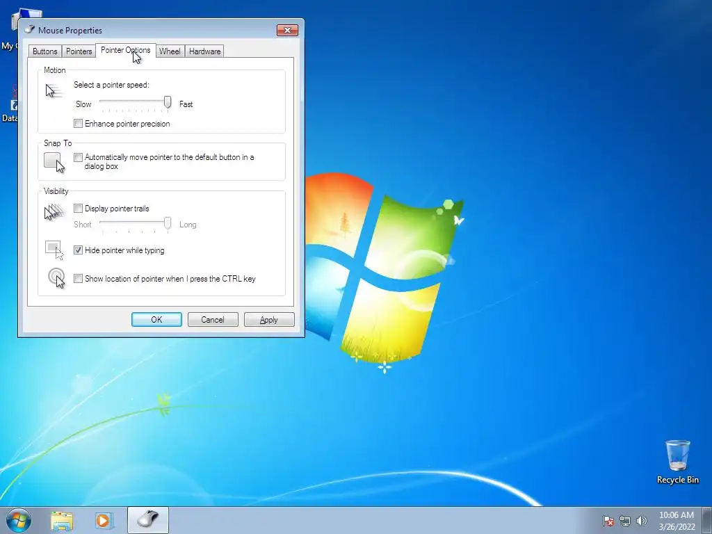Click the Short label under pointer trails
This screenshot has width=712, height=534.
[x=83, y=225]
